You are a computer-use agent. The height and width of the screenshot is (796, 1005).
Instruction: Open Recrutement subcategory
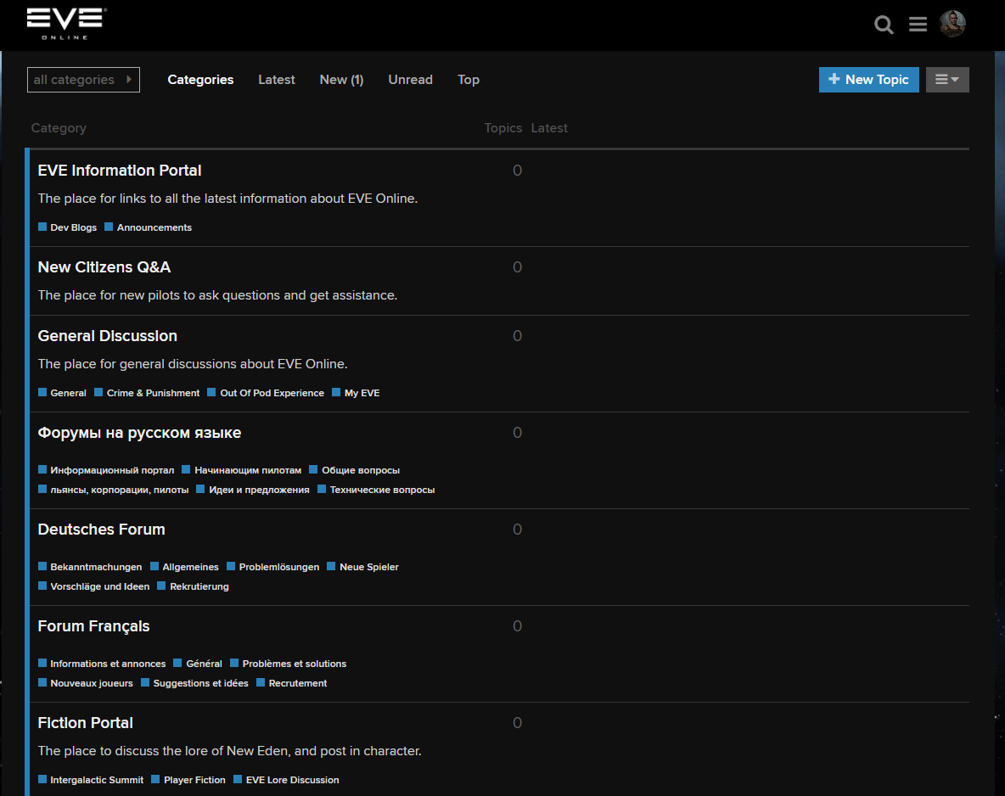pyautogui.click(x=292, y=683)
